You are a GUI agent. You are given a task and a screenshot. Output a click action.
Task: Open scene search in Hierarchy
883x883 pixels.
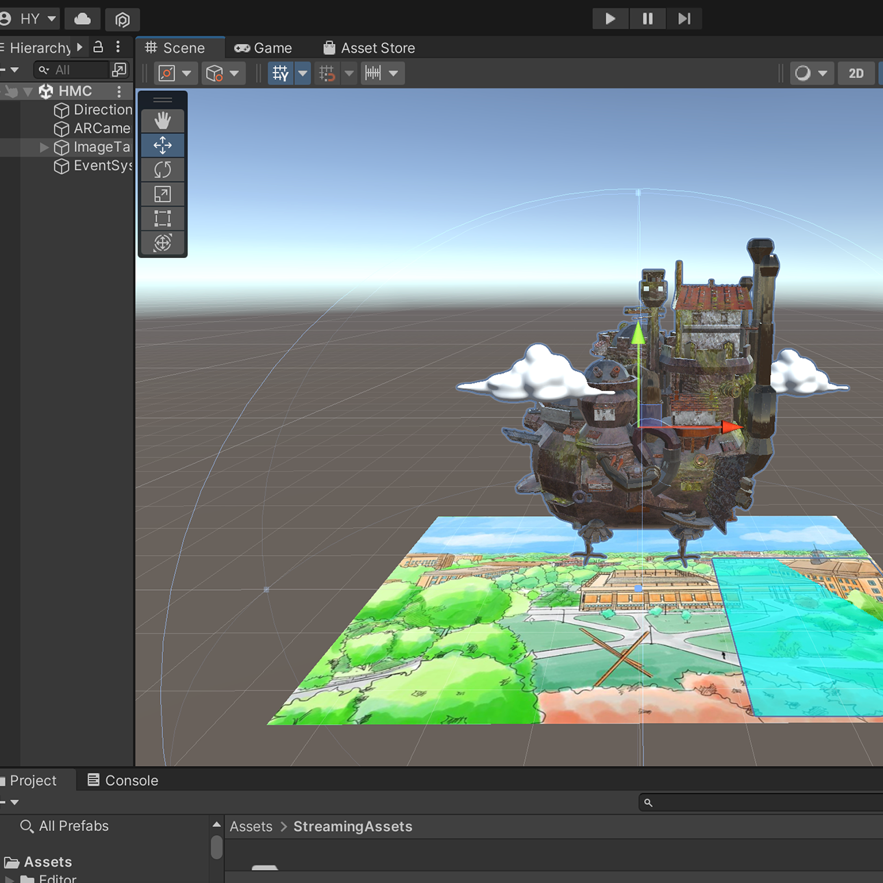tap(119, 70)
